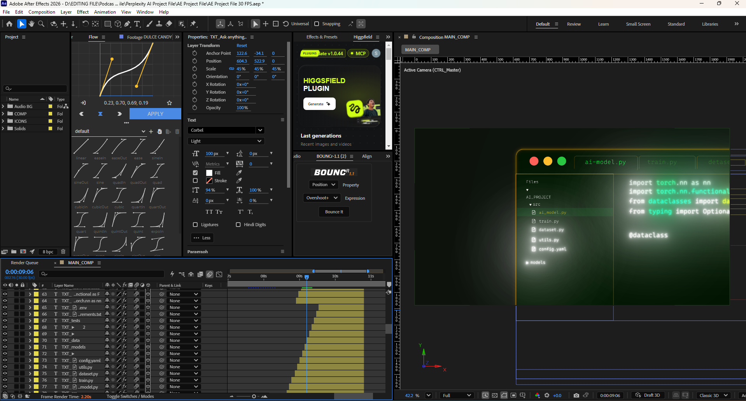The width and height of the screenshot is (746, 401).
Task: Enable the Ligatures checkbox
Action: (x=195, y=225)
